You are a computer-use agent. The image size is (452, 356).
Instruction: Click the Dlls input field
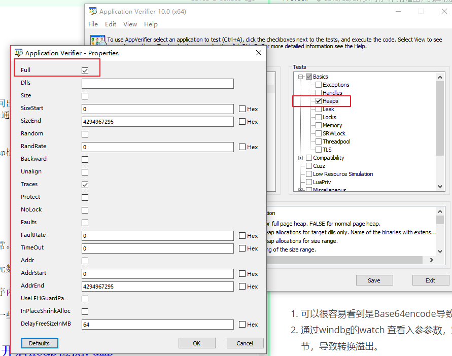[x=158, y=84]
